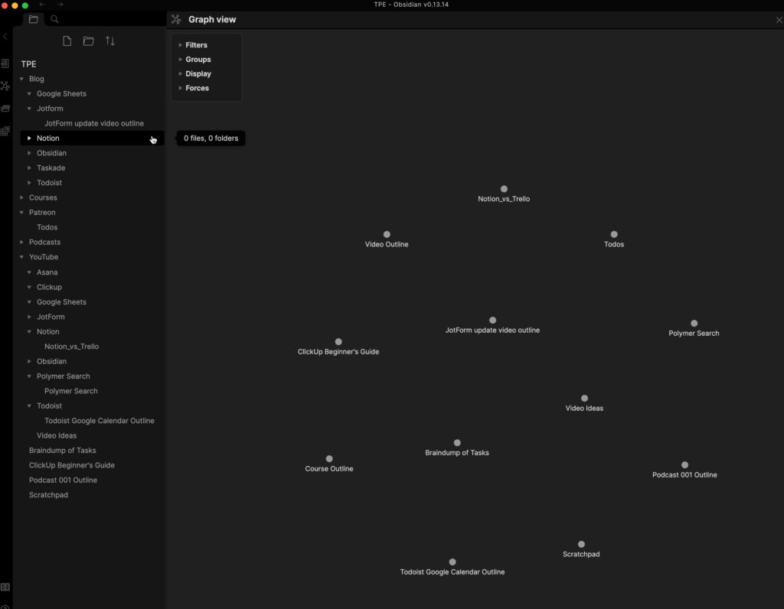This screenshot has height=609, width=784.
Task: Click the Asana folder under YouTube
Action: click(x=47, y=272)
